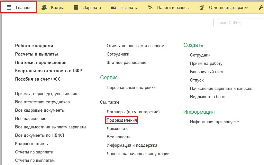Open Подразделения link

coord(122,120)
